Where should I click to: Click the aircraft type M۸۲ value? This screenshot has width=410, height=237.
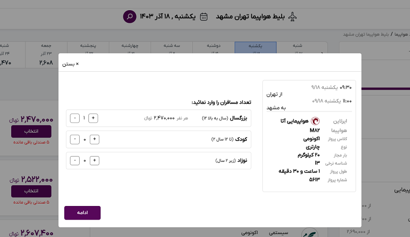(x=315, y=130)
